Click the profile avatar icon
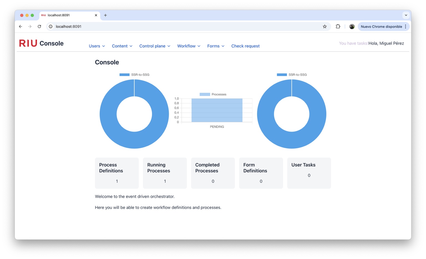 [x=352, y=26]
